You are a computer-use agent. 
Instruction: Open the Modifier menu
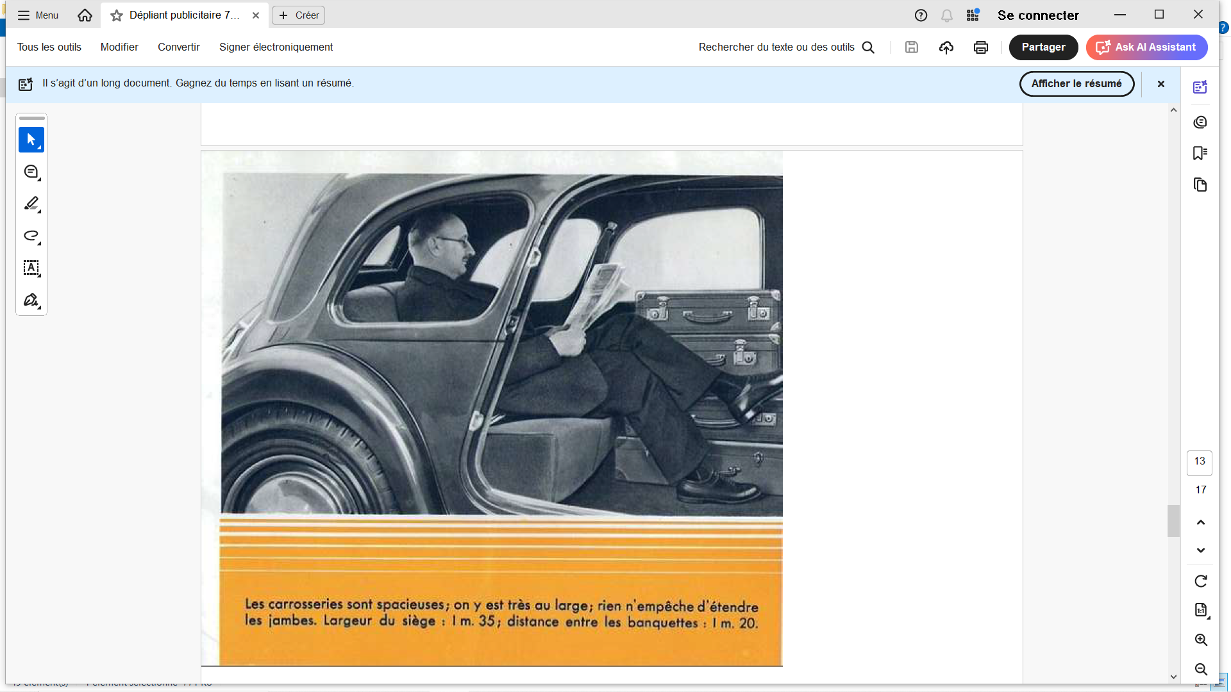[119, 47]
